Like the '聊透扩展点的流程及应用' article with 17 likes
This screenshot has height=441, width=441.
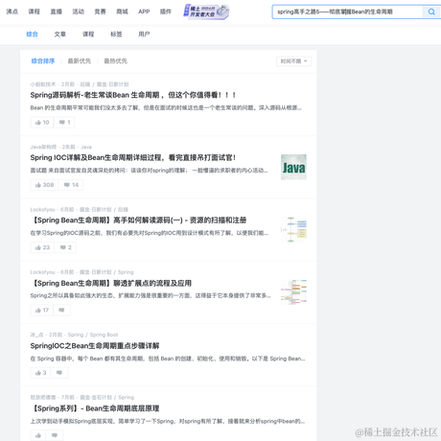pos(42,311)
